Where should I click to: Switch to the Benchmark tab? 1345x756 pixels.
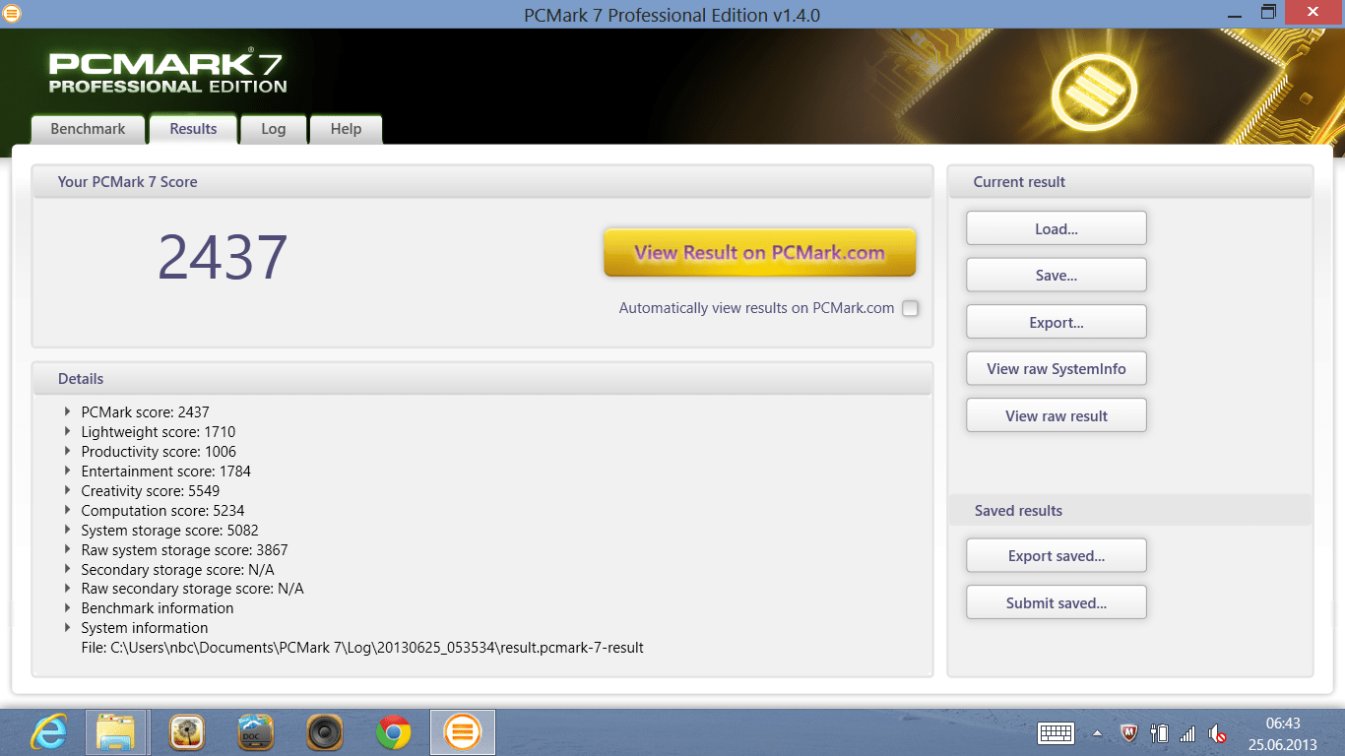tap(87, 128)
